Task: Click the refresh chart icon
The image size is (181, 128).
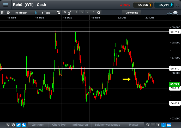Action: (8, 125)
